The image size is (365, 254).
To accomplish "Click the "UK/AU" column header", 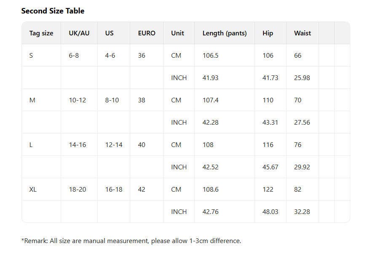I will click(79, 33).
